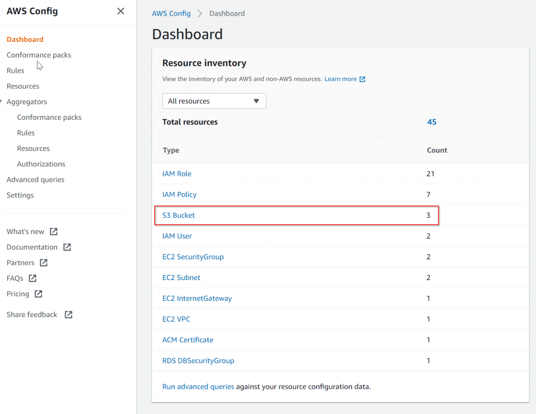The height and width of the screenshot is (414, 536).
Task: Click the Resource inventory heading
Action: coord(205,63)
